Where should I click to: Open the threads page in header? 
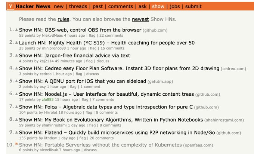pos(78,6)
